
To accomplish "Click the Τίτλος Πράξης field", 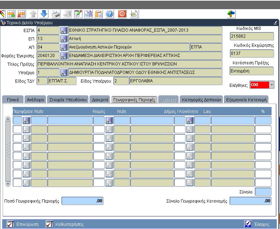I will 129,64.
